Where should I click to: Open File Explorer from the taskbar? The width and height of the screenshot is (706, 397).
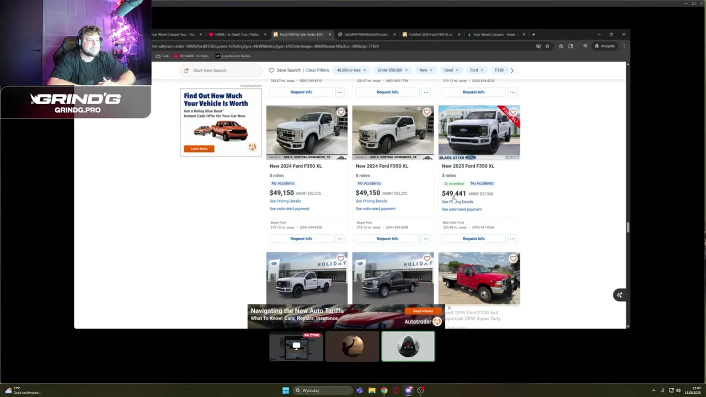[x=372, y=390]
